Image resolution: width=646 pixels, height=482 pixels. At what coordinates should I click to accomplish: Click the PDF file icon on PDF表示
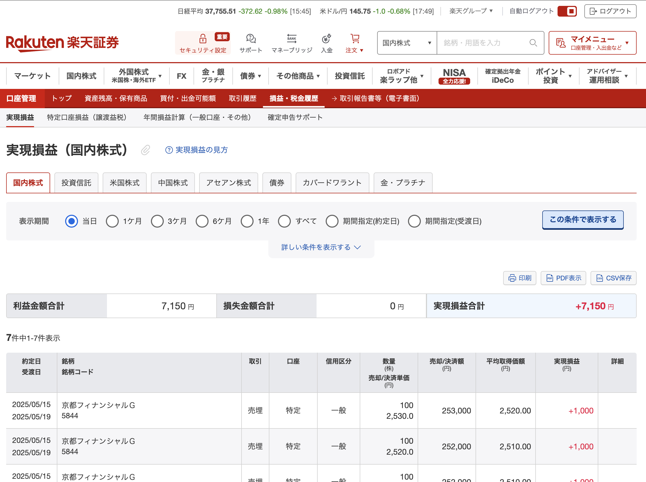point(550,278)
